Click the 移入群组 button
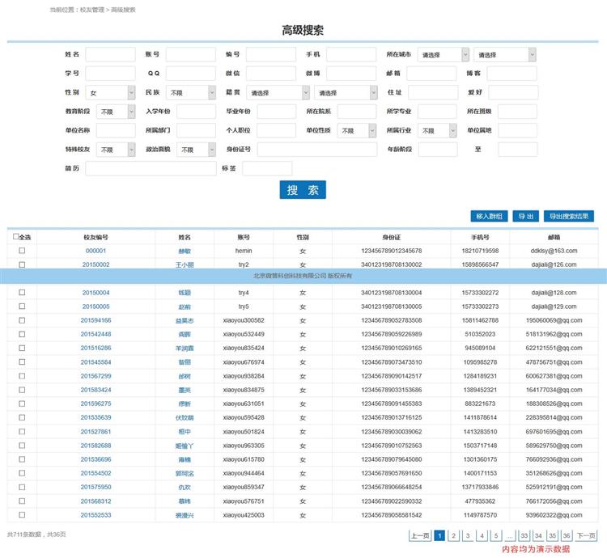The height and width of the screenshot is (558, 607). tap(489, 216)
